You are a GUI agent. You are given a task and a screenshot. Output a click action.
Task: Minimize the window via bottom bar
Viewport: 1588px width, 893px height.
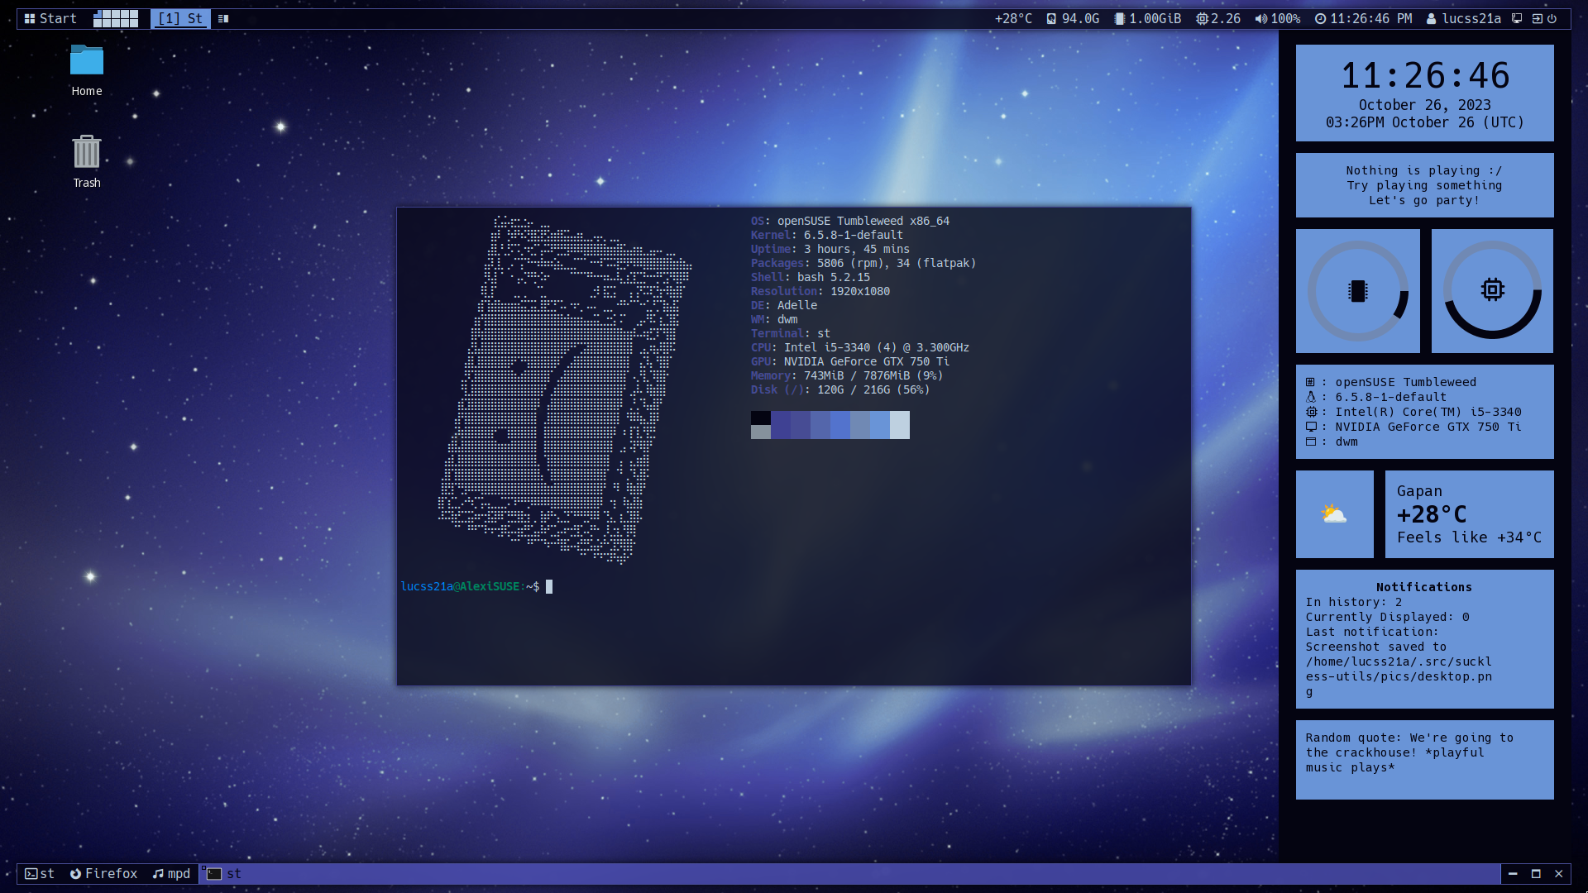[1513, 873]
